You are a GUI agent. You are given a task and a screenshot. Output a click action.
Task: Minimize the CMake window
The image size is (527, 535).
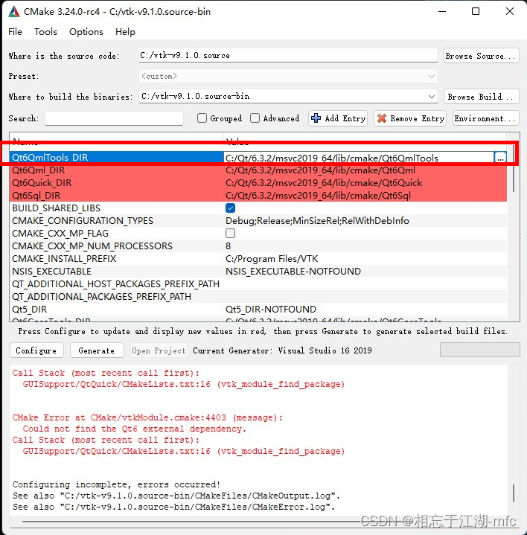[x=442, y=11]
